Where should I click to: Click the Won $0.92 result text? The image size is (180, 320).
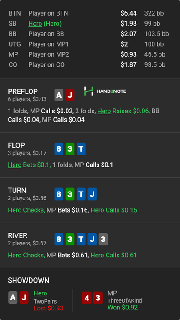point(123,307)
